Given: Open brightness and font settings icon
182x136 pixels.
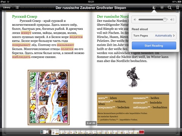Looking at the screenshot, I should coord(162,8).
